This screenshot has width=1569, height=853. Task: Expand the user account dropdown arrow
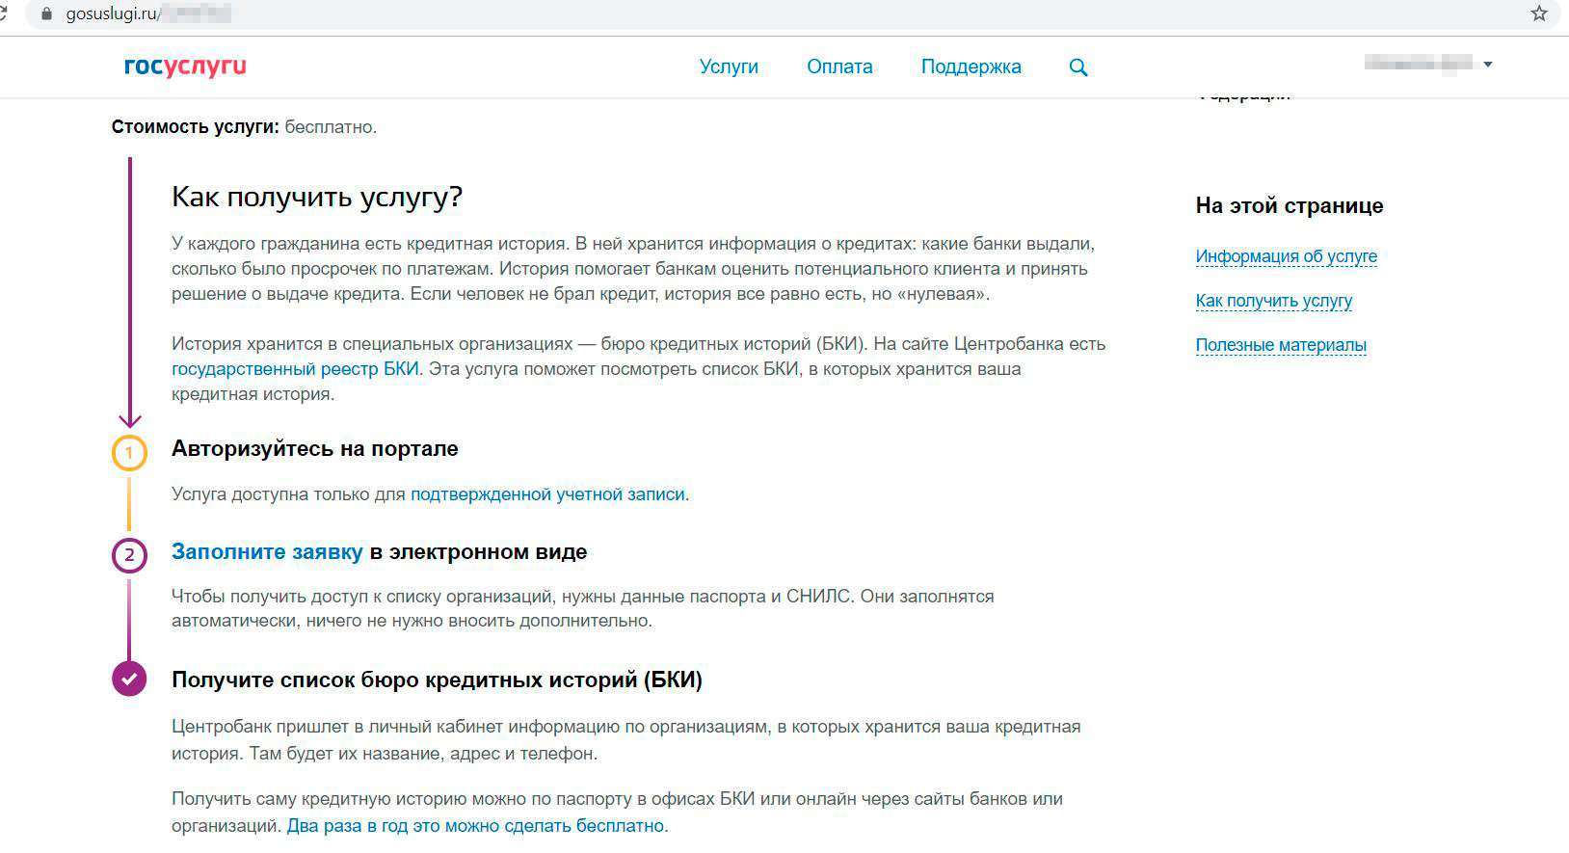[1488, 65]
